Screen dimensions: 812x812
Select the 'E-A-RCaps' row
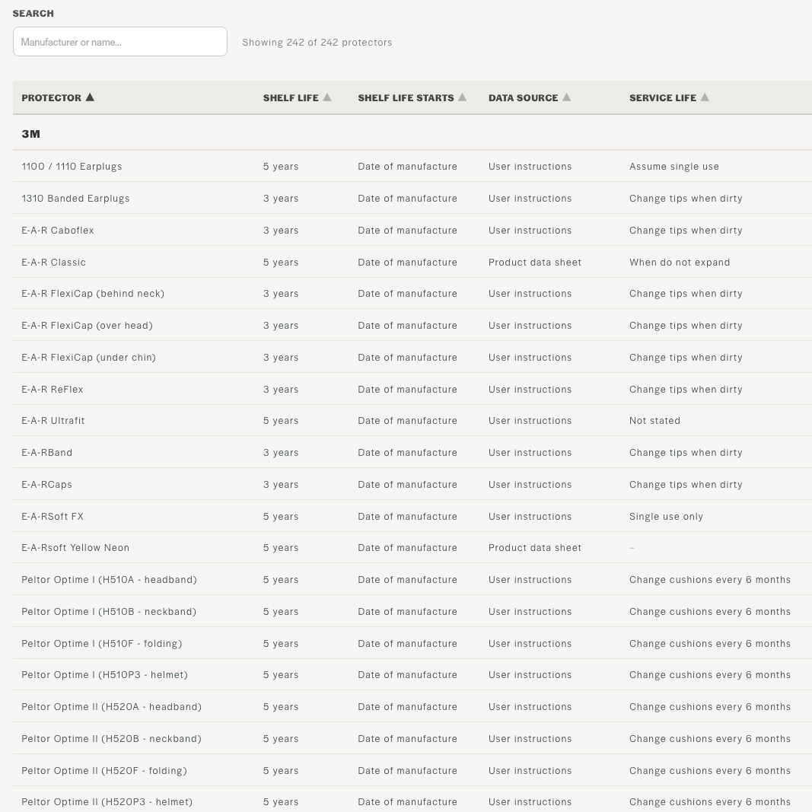(412, 484)
